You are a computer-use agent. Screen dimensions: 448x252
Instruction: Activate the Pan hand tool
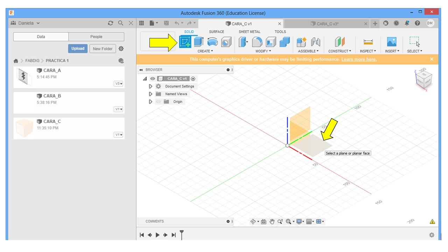click(x=272, y=221)
